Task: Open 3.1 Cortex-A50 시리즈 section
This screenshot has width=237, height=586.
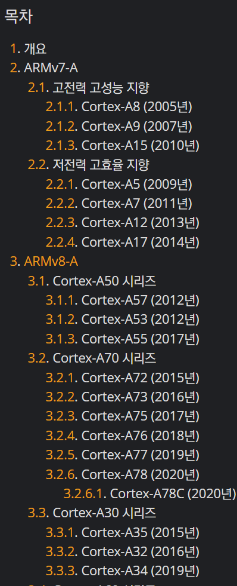Action: pos(92,281)
